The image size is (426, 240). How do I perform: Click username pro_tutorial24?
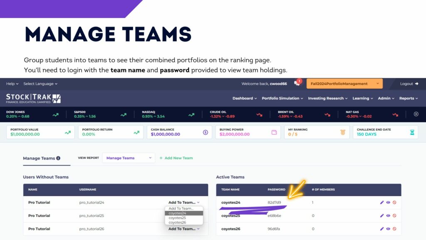(x=92, y=202)
